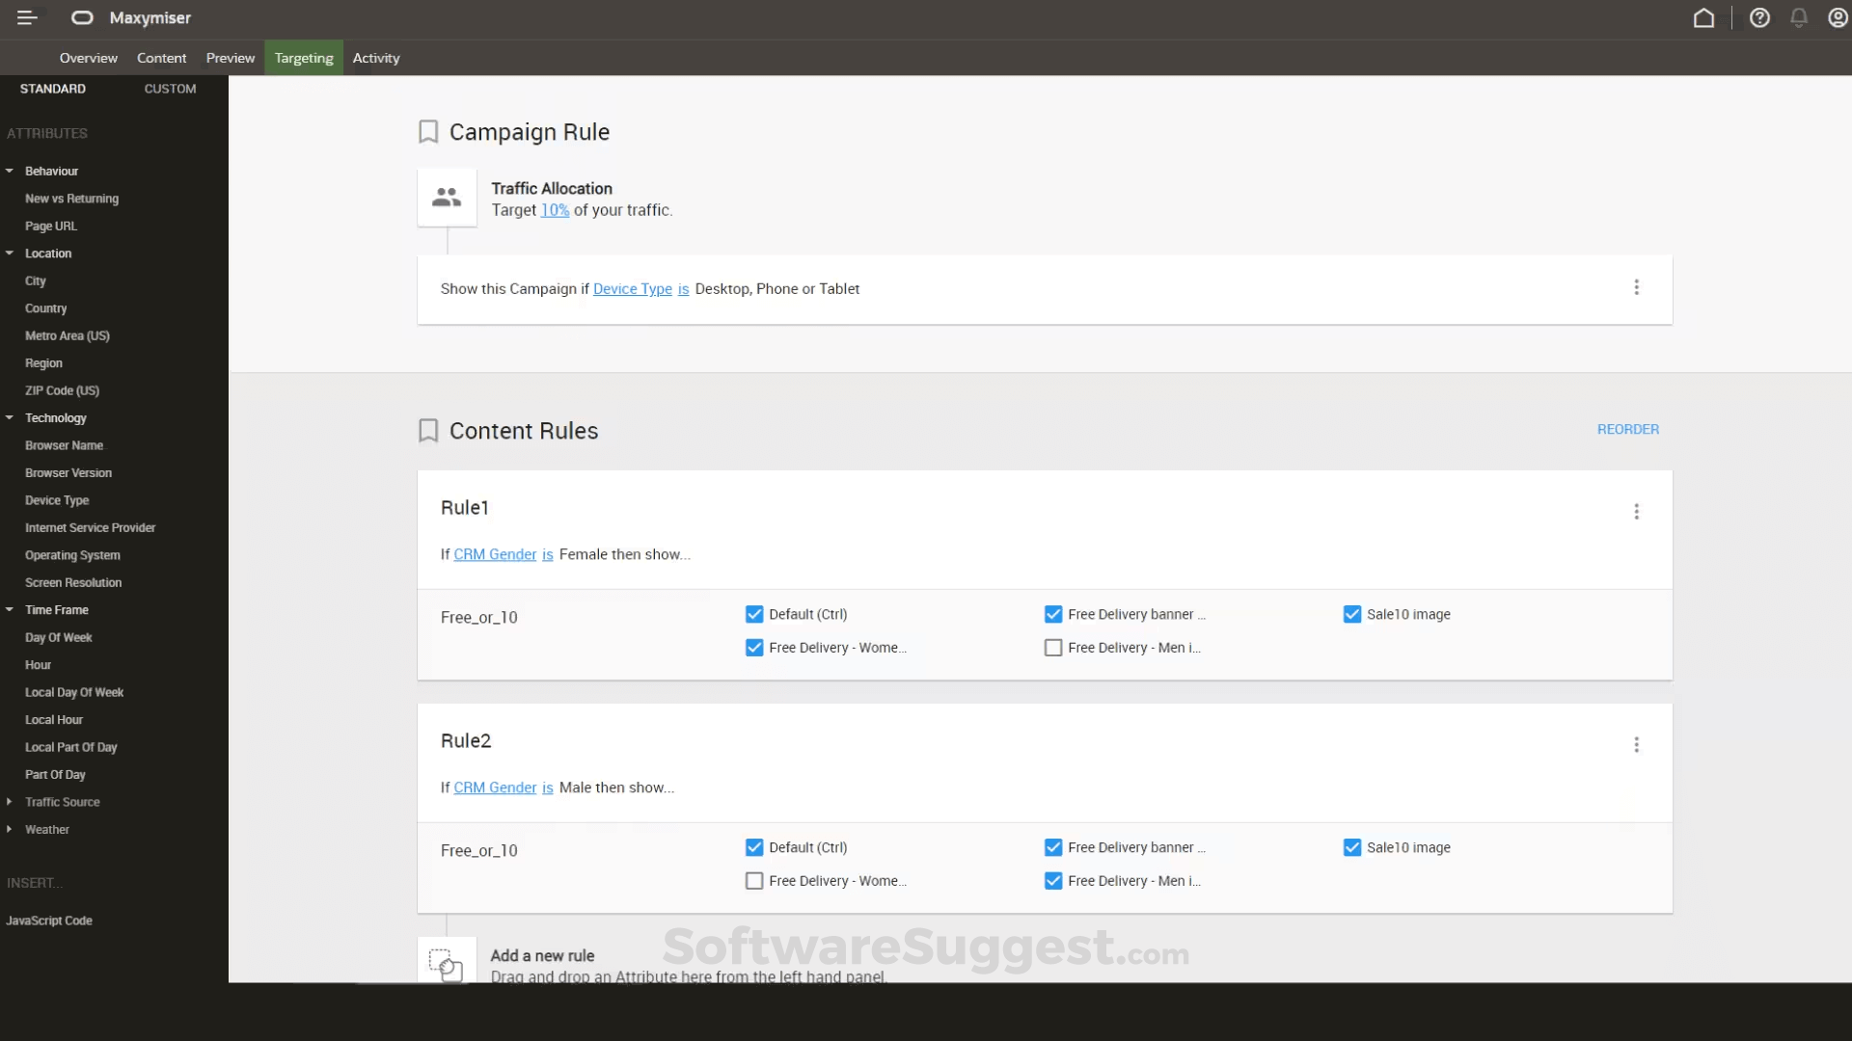Screen dimensions: 1852x1041
Task: Open campaign rule three-dot menu
Action: (x=1636, y=287)
